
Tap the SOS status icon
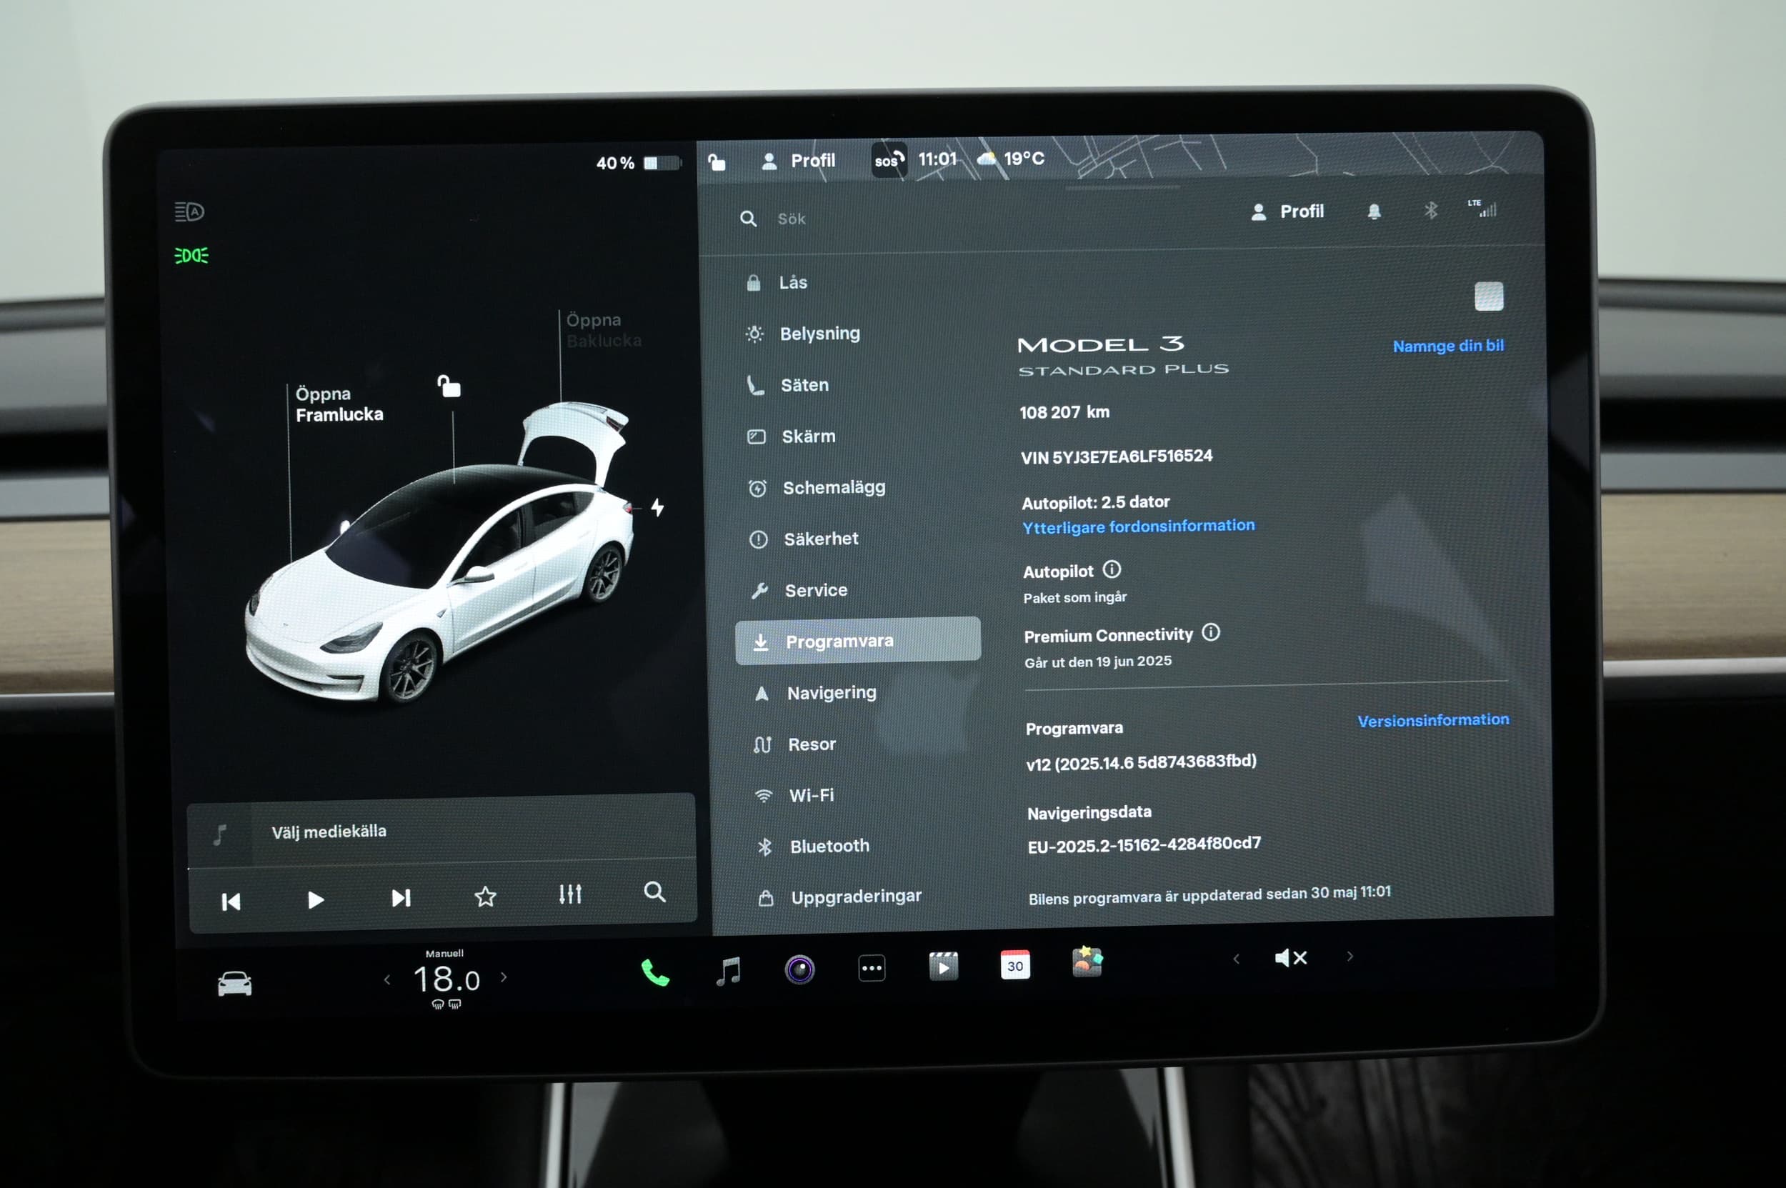pos(889,160)
